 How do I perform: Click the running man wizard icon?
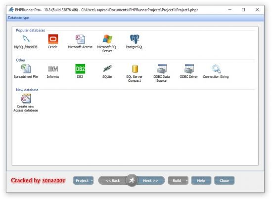[x=132, y=180]
